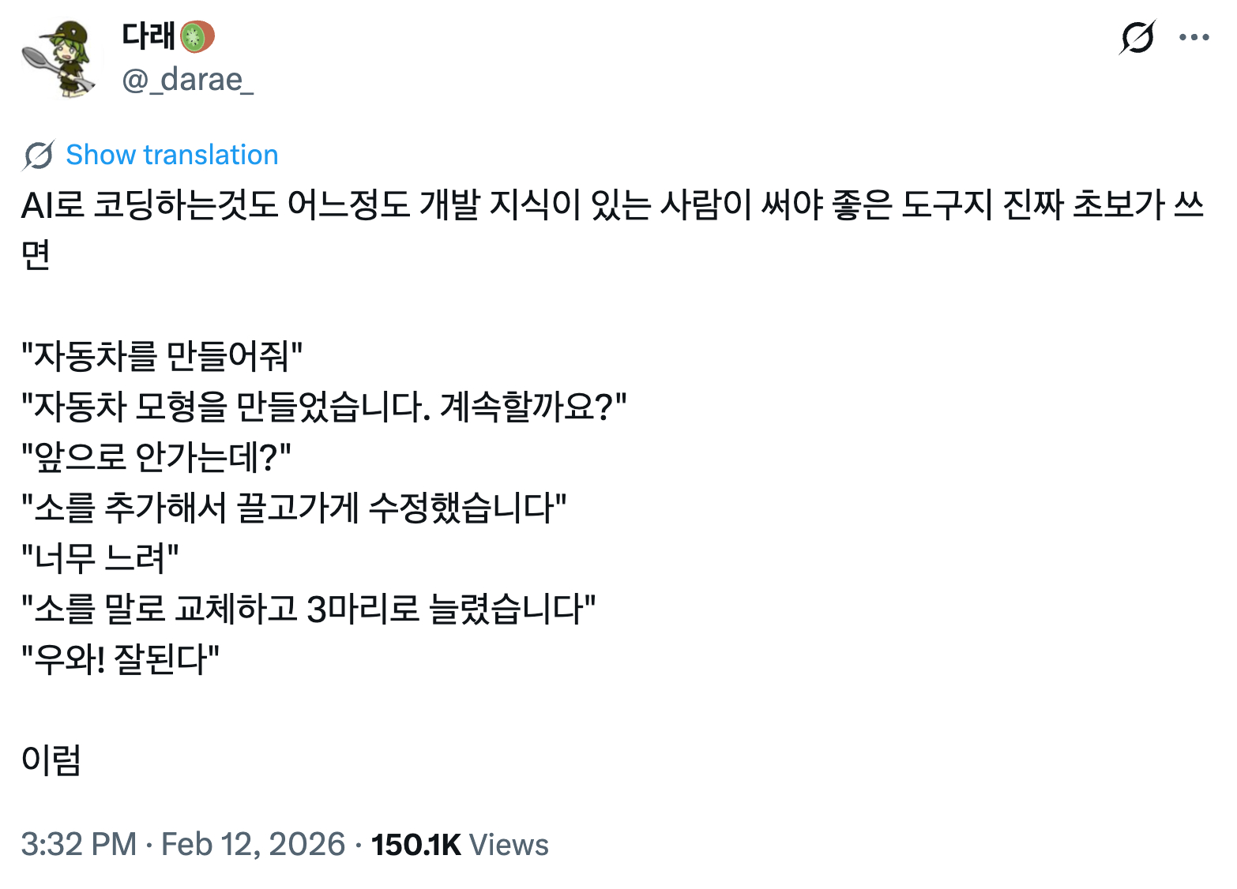The width and height of the screenshot is (1237, 889).
Task: Open the three-dot more options menu
Action: click(x=1194, y=37)
